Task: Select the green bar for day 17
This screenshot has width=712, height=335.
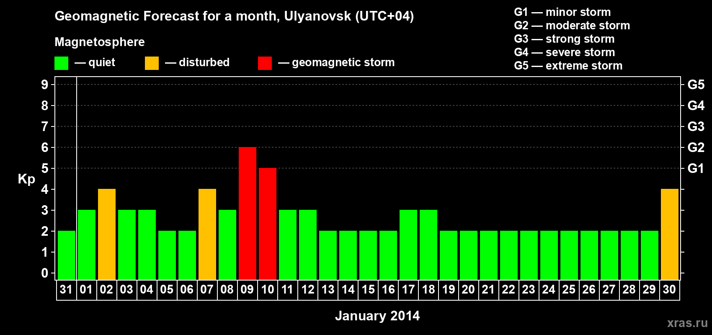Action: 408,245
